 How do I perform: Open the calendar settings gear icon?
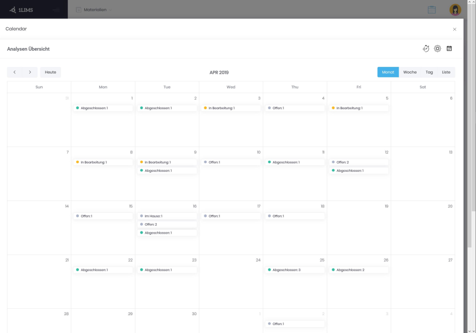437,48
